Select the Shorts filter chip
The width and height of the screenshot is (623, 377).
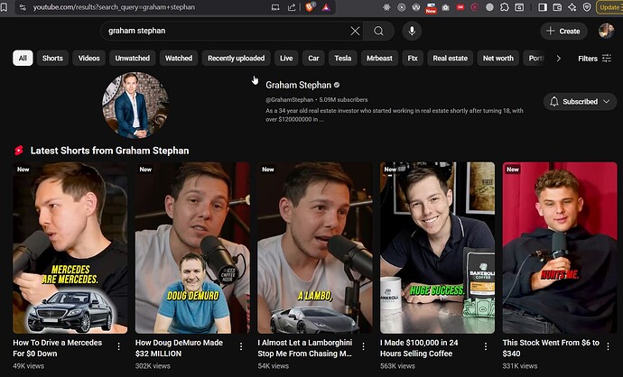click(x=52, y=58)
